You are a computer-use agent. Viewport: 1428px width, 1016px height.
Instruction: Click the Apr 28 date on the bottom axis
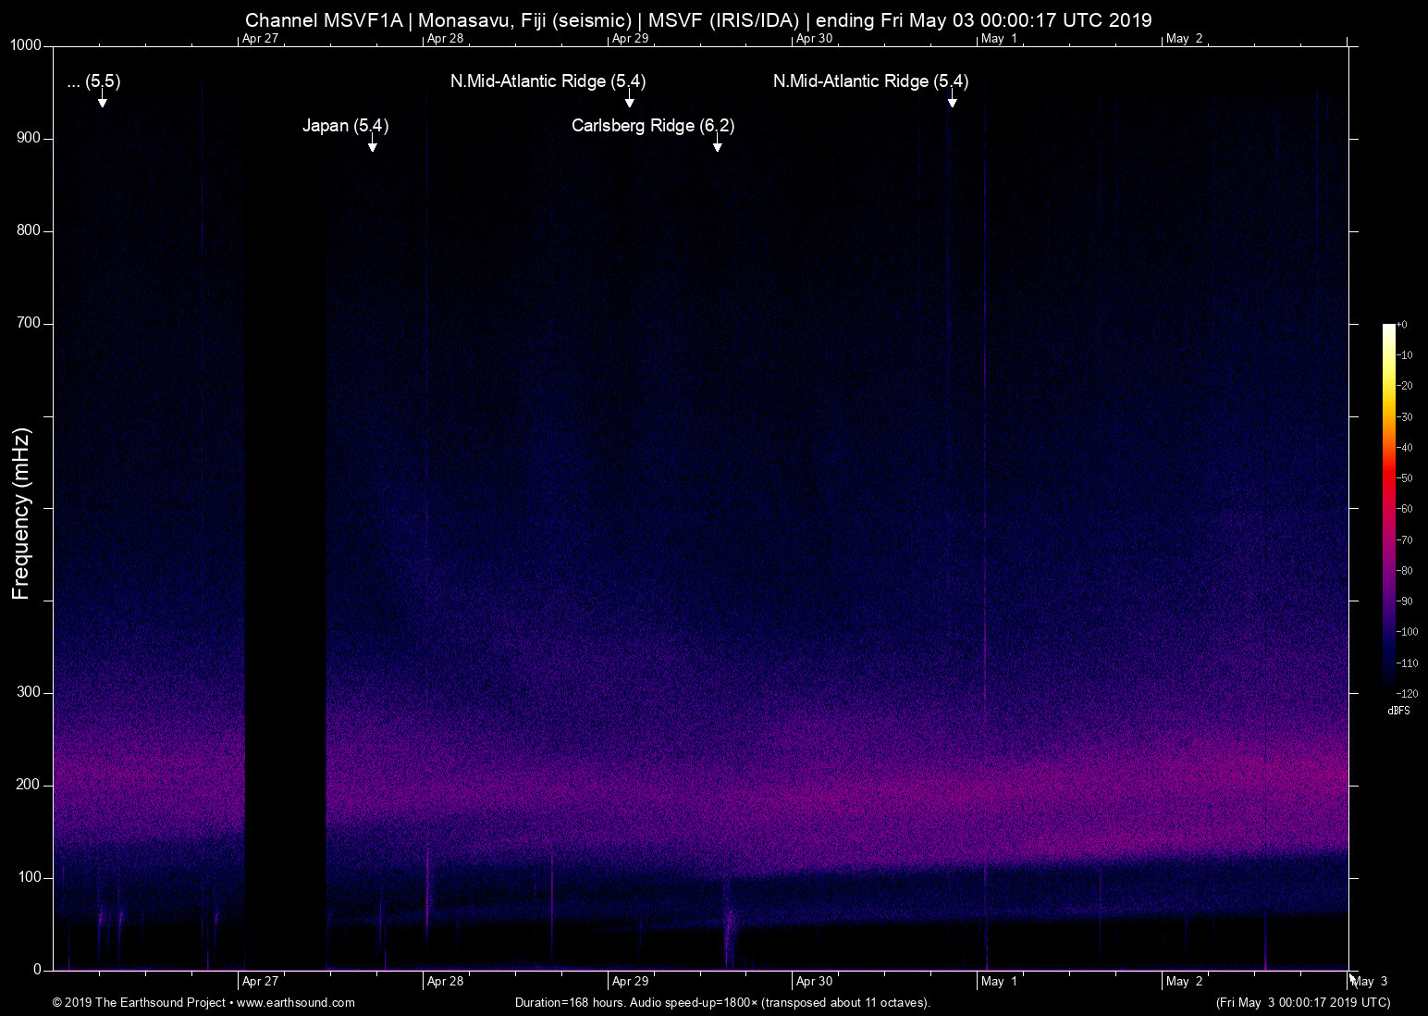445,982
